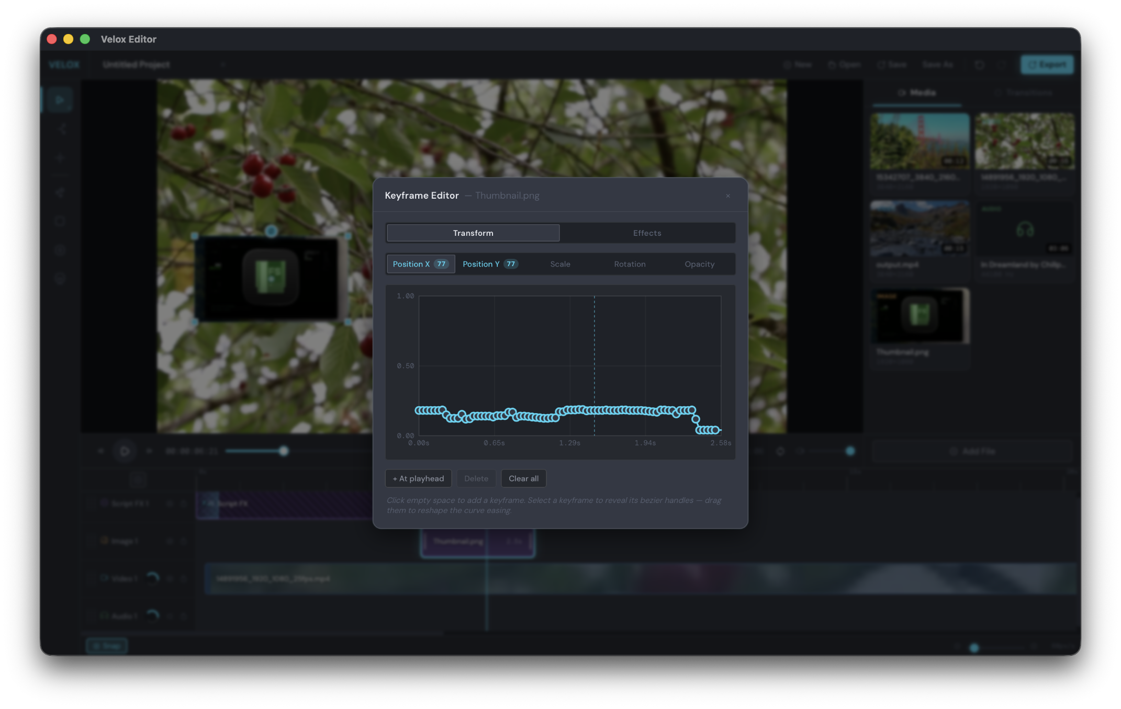The width and height of the screenshot is (1121, 709).
Task: Click the Add File button in the Media panel
Action: 972,451
